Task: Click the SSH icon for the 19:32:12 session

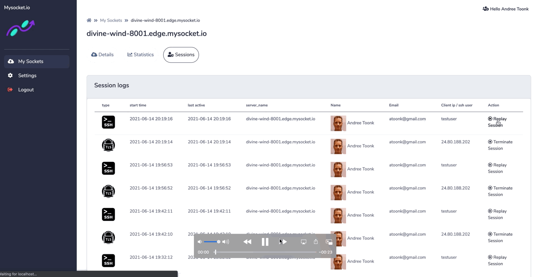Action: [108, 260]
